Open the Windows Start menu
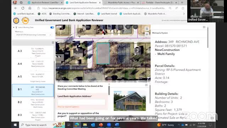 [x=15, y=125]
